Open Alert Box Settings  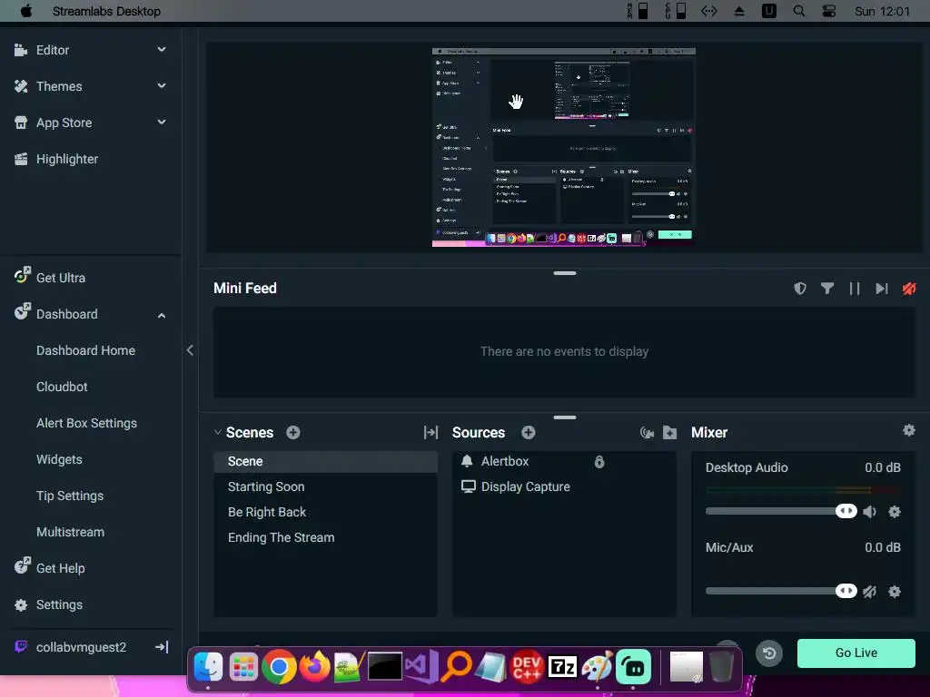(x=86, y=423)
